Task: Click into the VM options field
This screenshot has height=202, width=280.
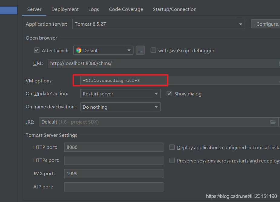Action: click(180, 81)
